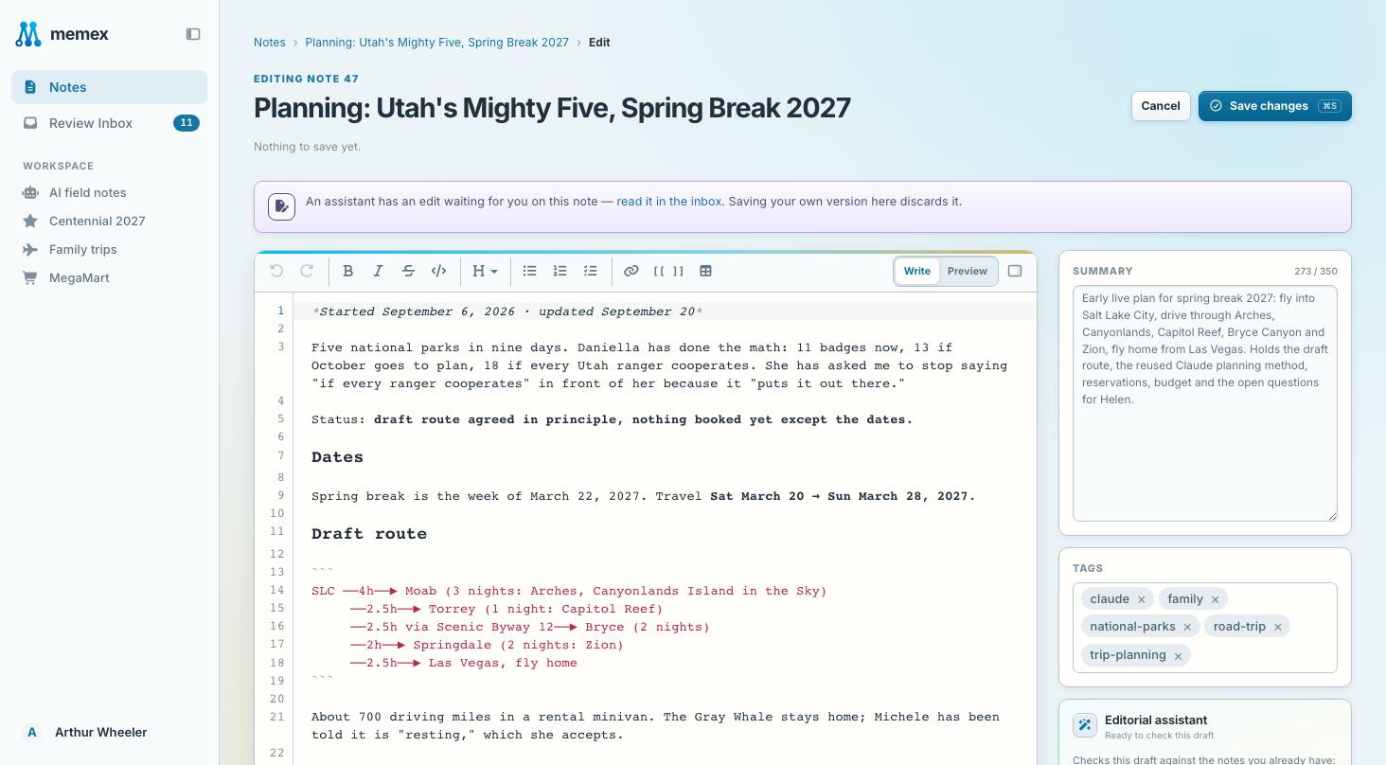The height and width of the screenshot is (765, 1386).
Task: Switch editor to Preview mode
Action: (x=968, y=271)
